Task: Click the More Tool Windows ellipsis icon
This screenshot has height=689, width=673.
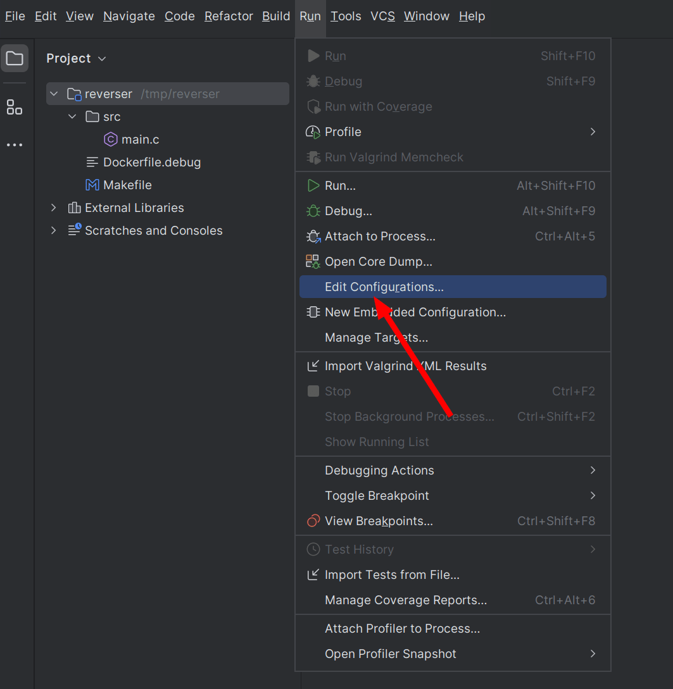Action: coord(15,144)
